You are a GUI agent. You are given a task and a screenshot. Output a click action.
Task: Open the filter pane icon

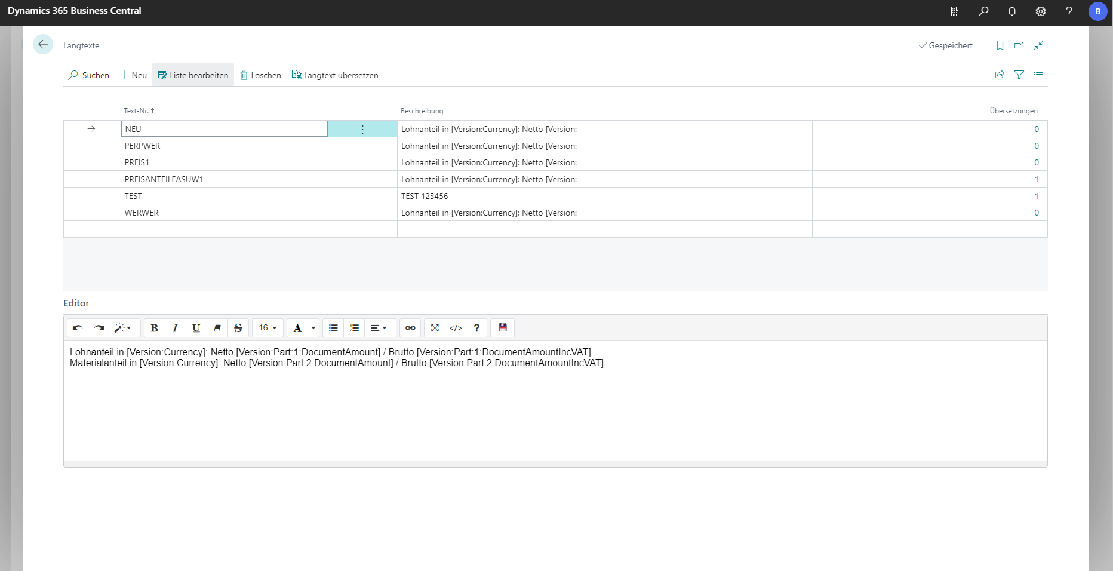1019,75
